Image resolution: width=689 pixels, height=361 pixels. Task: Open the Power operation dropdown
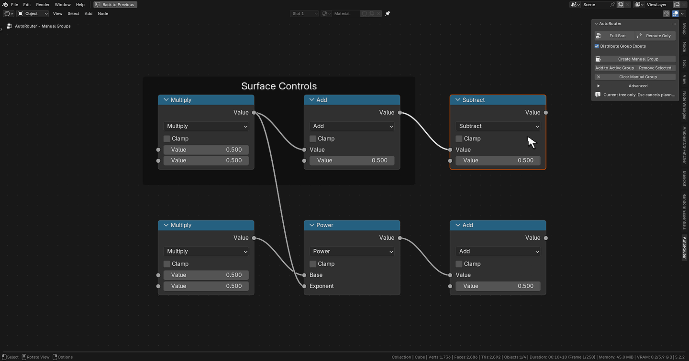coord(352,251)
